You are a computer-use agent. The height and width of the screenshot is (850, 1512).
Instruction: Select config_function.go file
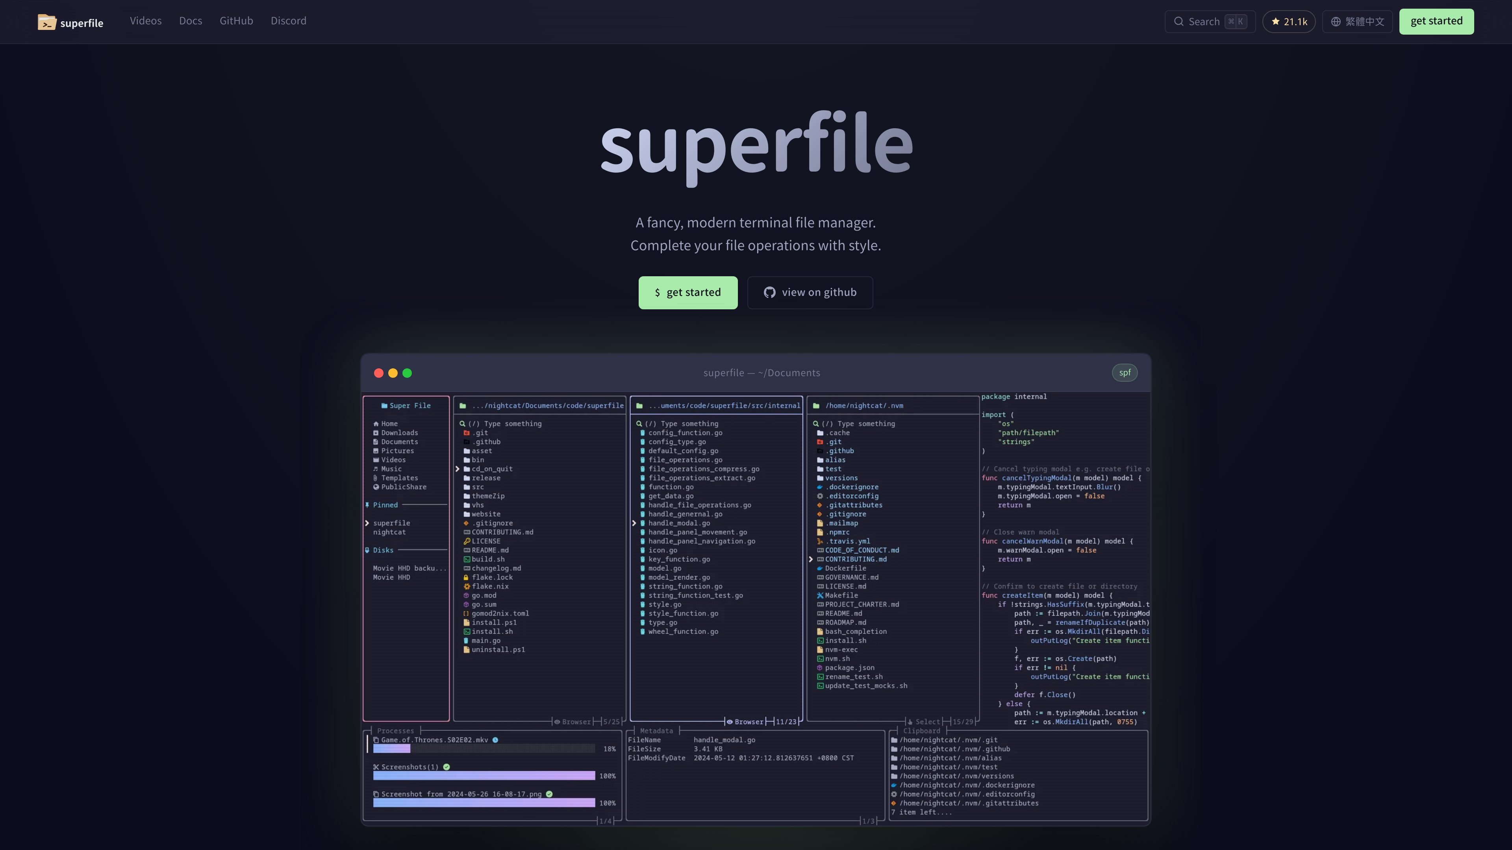click(685, 433)
